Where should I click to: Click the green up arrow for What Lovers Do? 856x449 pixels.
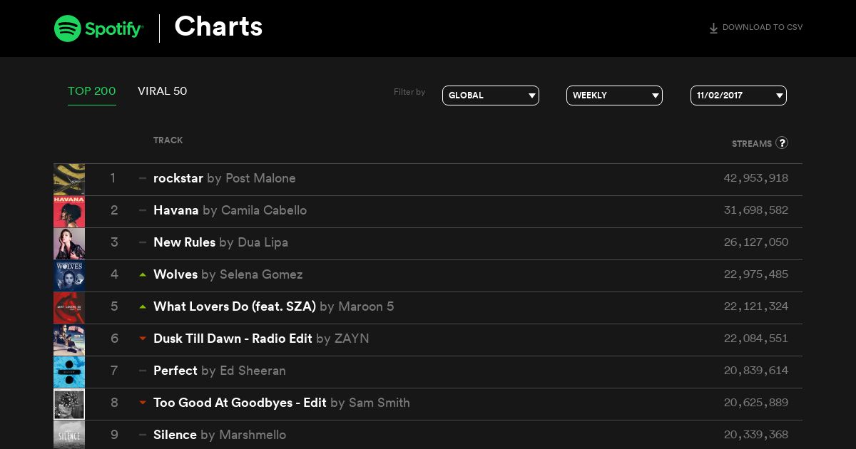point(143,306)
